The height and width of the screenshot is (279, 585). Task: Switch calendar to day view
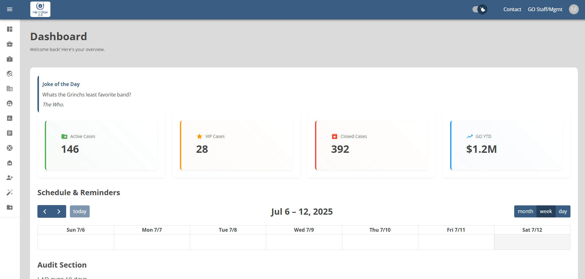(562, 212)
